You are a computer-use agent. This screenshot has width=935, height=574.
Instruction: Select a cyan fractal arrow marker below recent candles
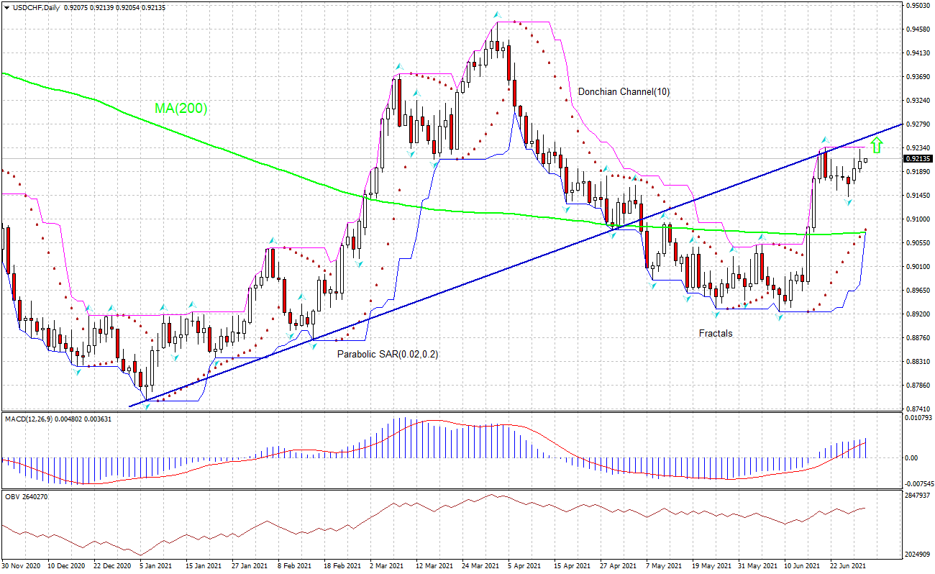point(849,203)
